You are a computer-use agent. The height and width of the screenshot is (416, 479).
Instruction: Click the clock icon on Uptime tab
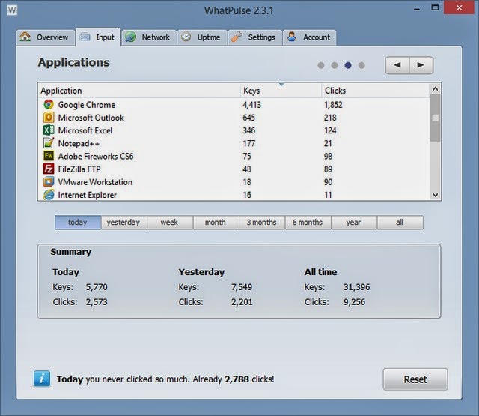(x=186, y=37)
